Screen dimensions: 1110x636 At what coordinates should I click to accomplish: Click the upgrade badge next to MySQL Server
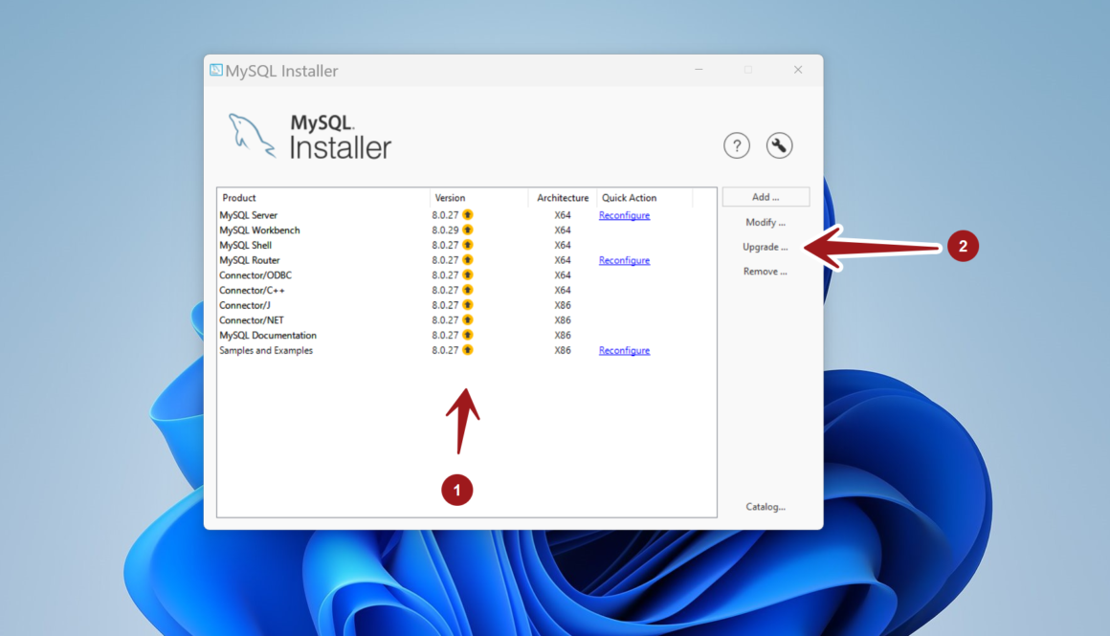(x=466, y=214)
